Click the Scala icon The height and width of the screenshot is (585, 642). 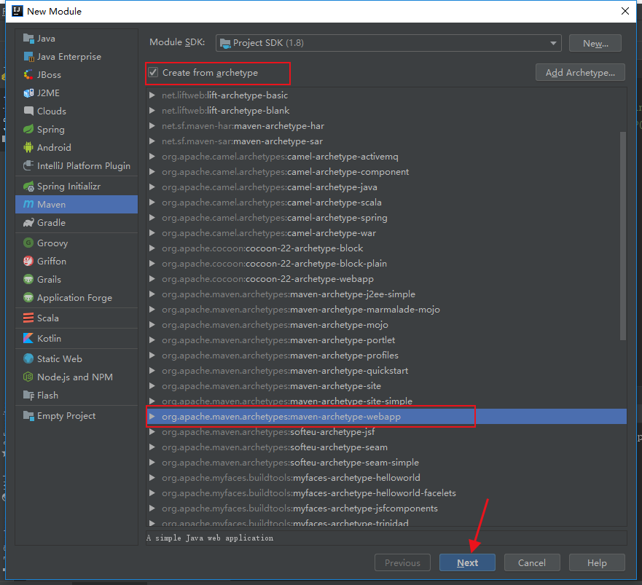pyautogui.click(x=28, y=318)
